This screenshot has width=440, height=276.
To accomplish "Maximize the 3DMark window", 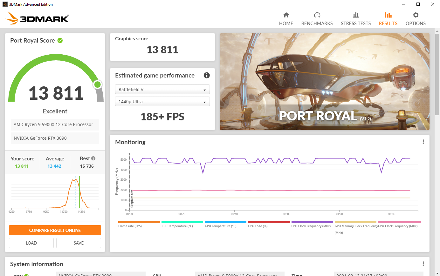I will tap(418, 4).
